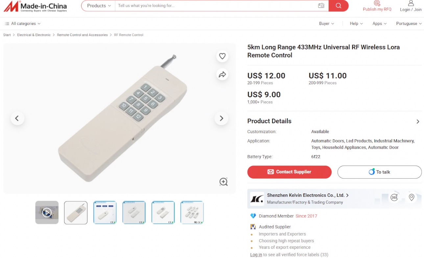Click the supplier location pin icon
This screenshot has width=424, height=258.
click(x=411, y=197)
